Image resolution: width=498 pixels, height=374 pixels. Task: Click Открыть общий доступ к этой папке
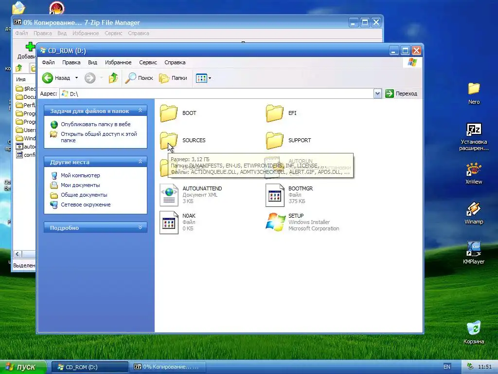(99, 137)
